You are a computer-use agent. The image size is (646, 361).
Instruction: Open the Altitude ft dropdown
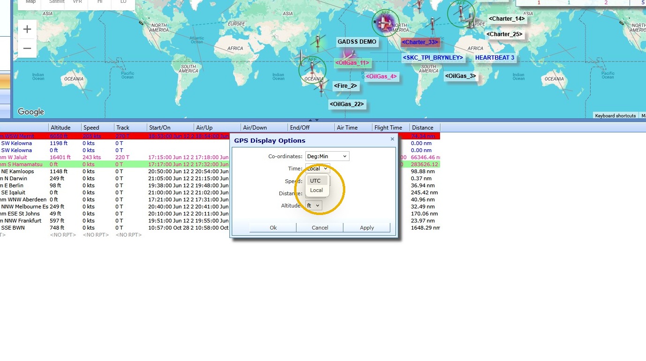pos(314,206)
